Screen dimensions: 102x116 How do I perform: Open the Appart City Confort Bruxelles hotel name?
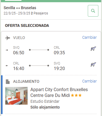[x=59, y=92]
